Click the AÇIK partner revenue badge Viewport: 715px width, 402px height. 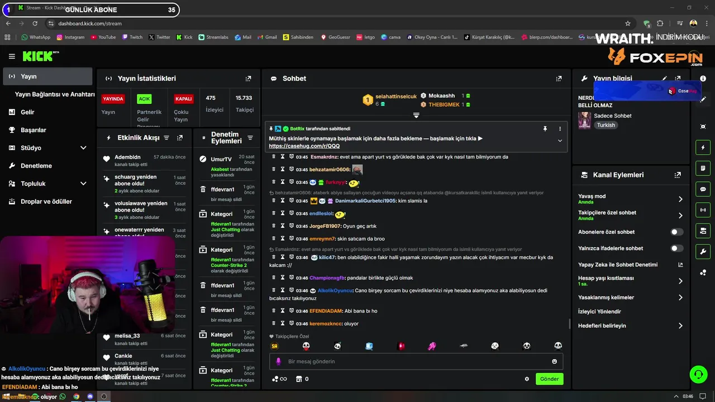(x=144, y=99)
